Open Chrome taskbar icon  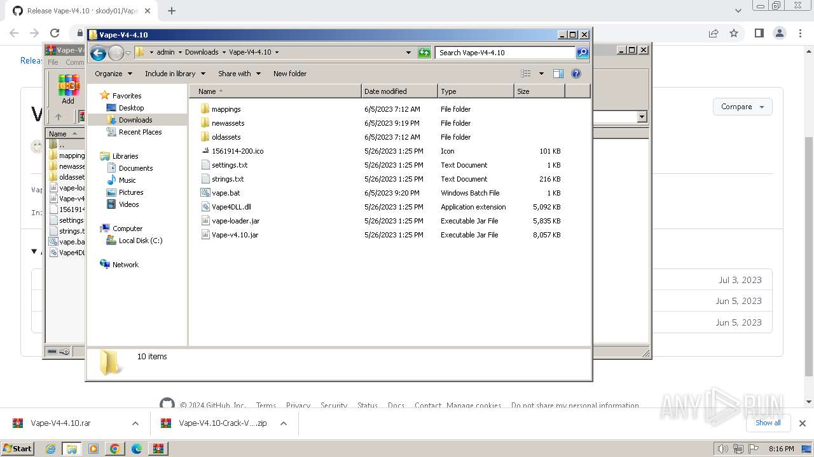coord(115,449)
